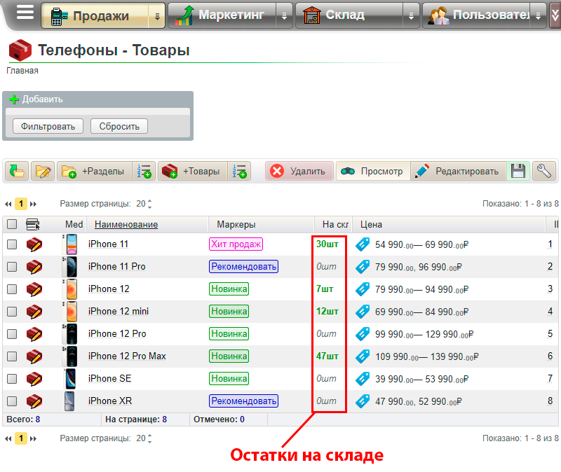Viewport: 561px width, 472px height.
Task: Toggle the select-all checkbox in table header
Action: [x=12, y=224]
